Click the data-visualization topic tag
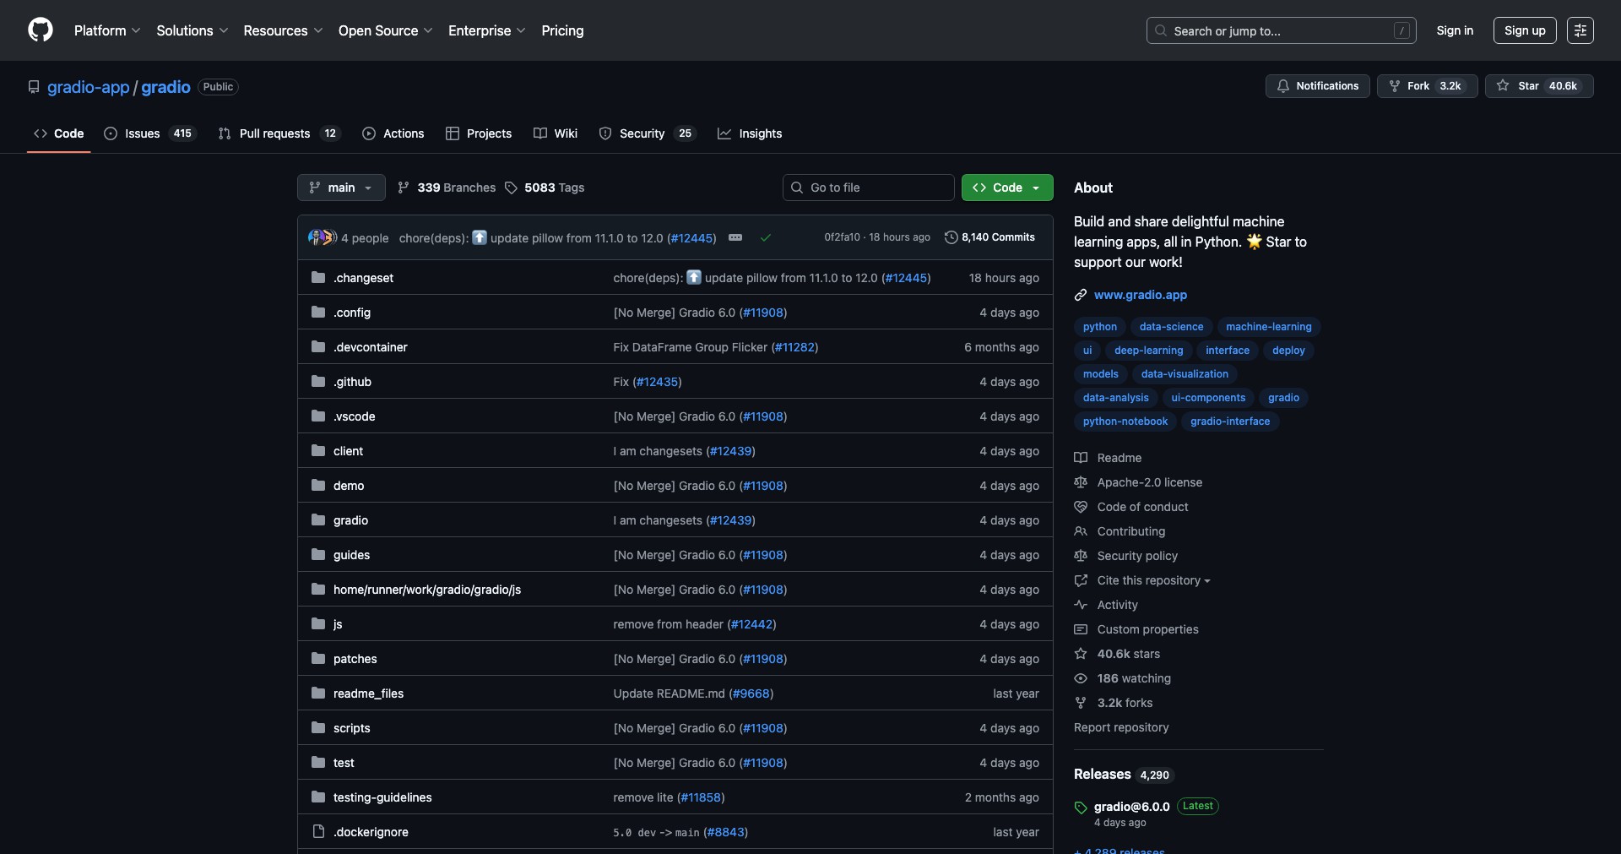This screenshot has width=1621, height=854. point(1185,374)
